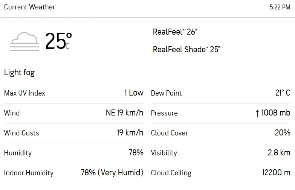
Task: Select the Max UV Index row
Action: (74, 93)
